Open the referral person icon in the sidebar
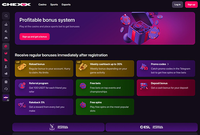Image resolution: width=200 pixels, height=135 pixels. (x=6, y=67)
